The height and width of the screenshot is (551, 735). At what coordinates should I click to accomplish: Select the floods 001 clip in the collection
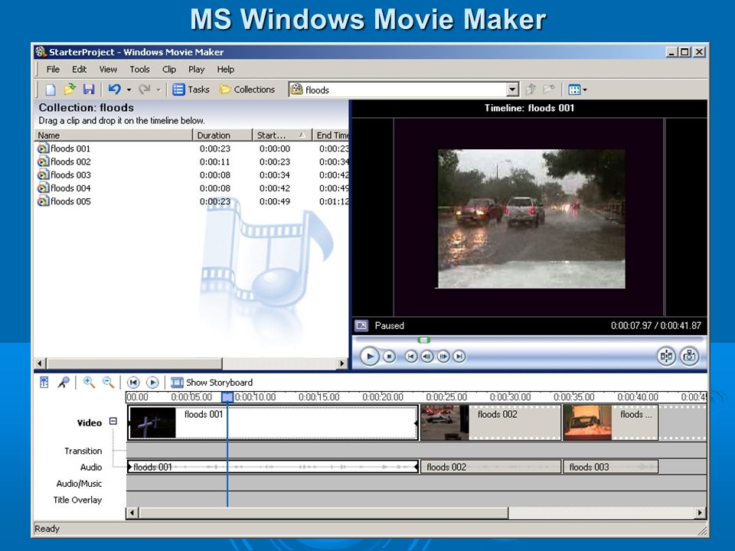(x=64, y=148)
